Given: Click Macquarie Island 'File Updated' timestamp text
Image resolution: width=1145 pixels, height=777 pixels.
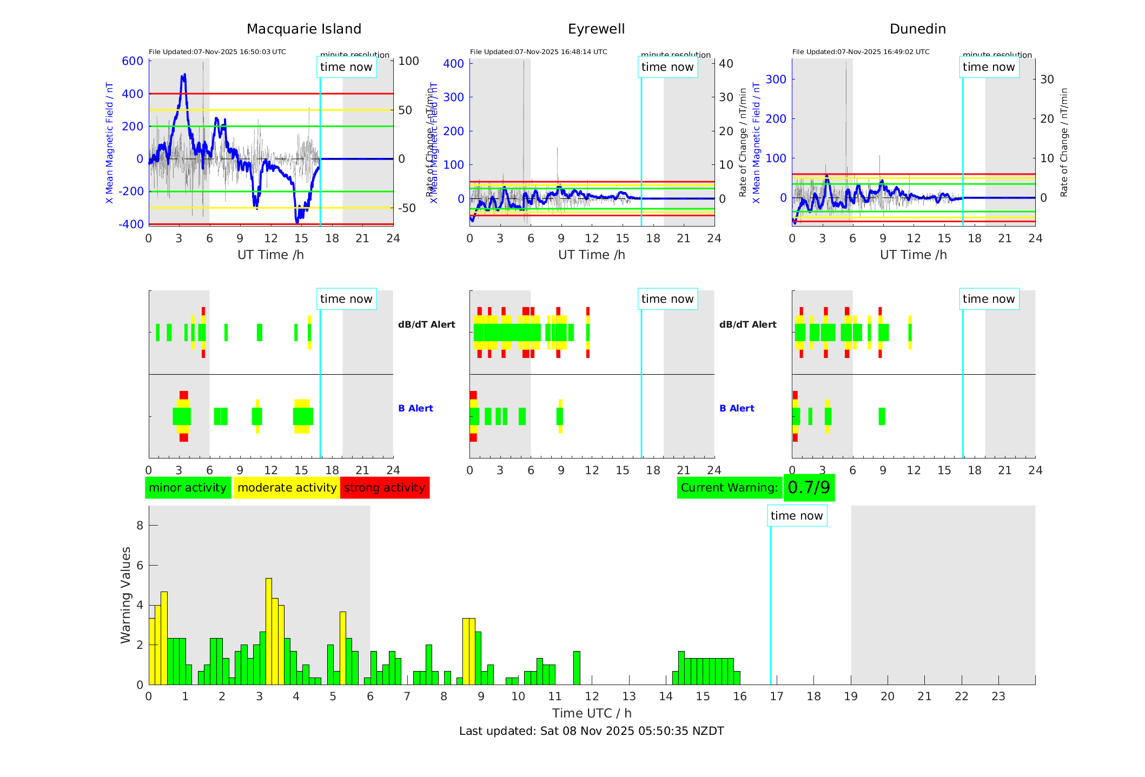Looking at the screenshot, I should (217, 52).
